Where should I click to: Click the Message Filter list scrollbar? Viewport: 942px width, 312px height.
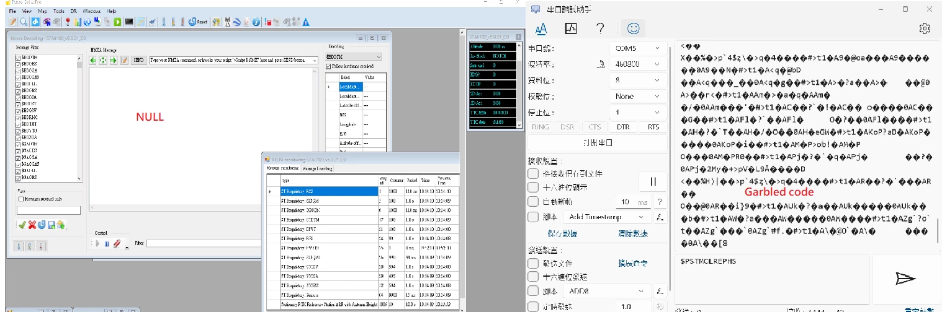(x=79, y=118)
